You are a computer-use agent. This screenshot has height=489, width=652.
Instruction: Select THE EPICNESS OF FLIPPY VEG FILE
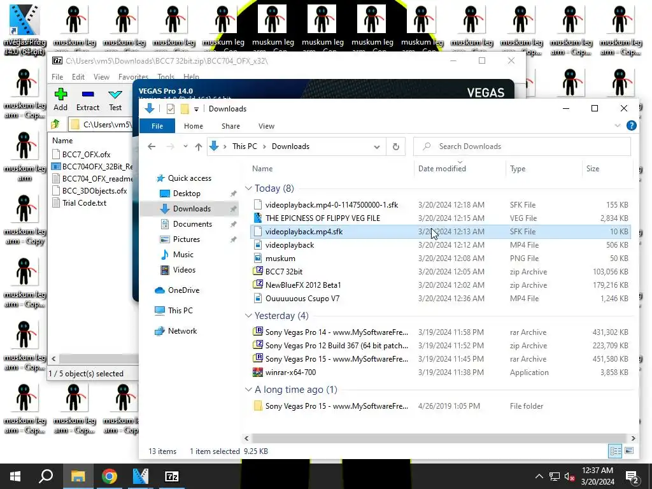[x=441, y=218]
